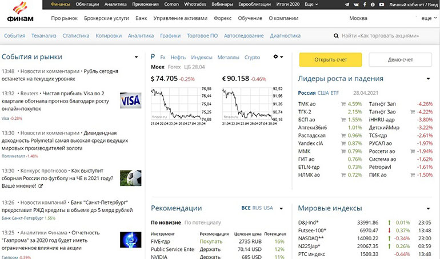This screenshot has height=259, width=440.
Task: Open Личный кабинет / Вход
Action: (413, 5)
